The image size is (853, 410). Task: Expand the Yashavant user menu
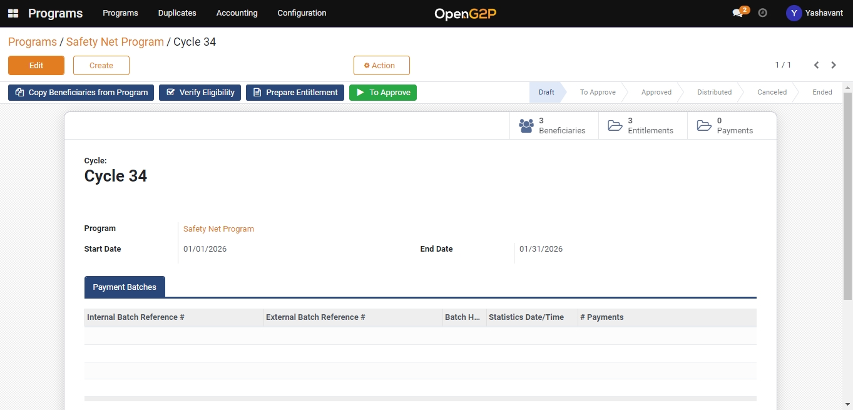pyautogui.click(x=814, y=13)
